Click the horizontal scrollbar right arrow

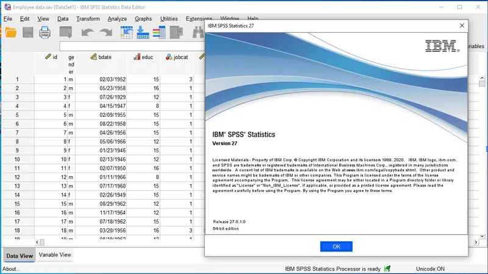476,242
